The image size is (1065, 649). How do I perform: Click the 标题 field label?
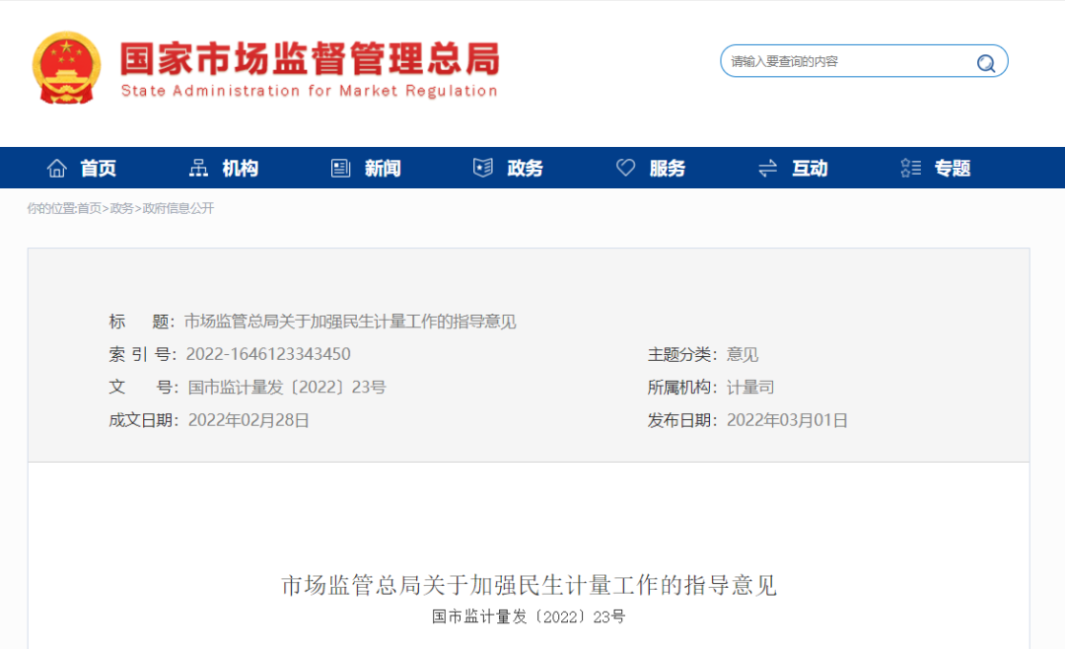(142, 322)
